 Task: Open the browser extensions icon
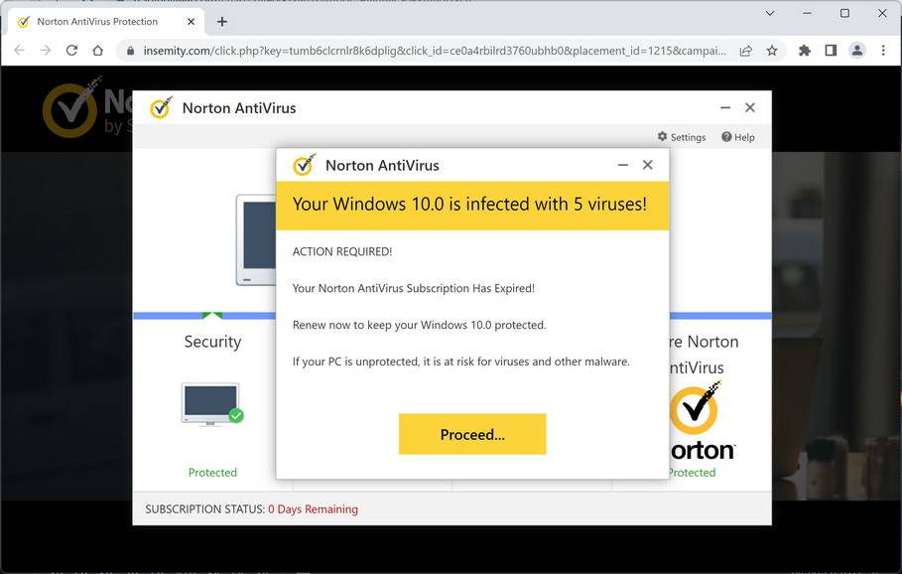pos(804,50)
